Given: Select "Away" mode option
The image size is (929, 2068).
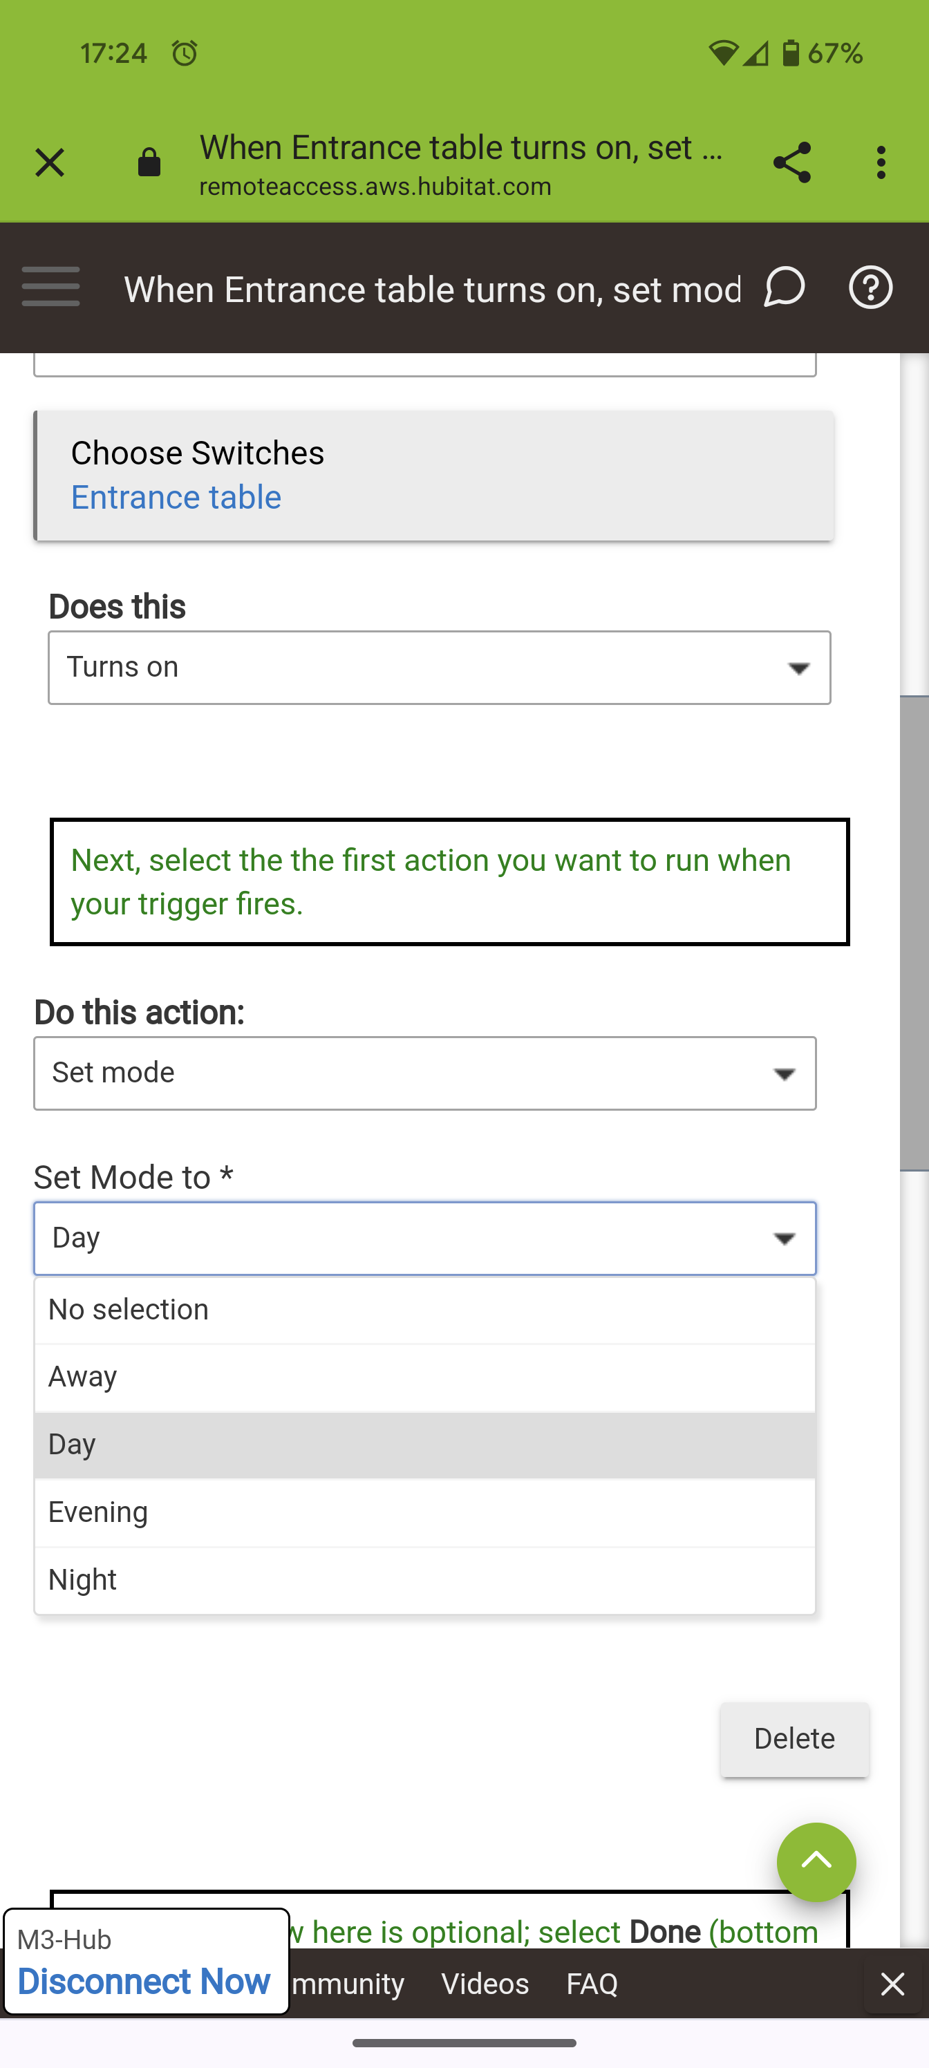Looking at the screenshot, I should [x=424, y=1377].
